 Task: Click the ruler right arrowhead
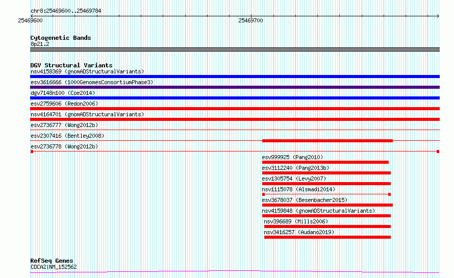click(438, 16)
